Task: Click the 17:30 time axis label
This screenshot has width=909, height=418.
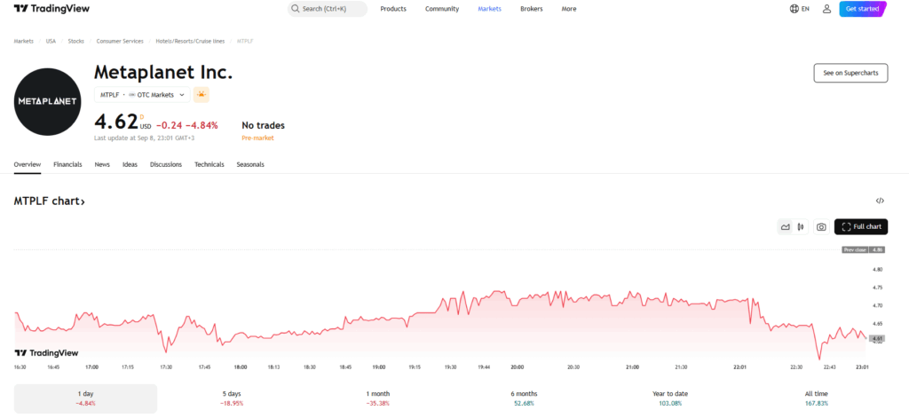Action: tap(166, 367)
